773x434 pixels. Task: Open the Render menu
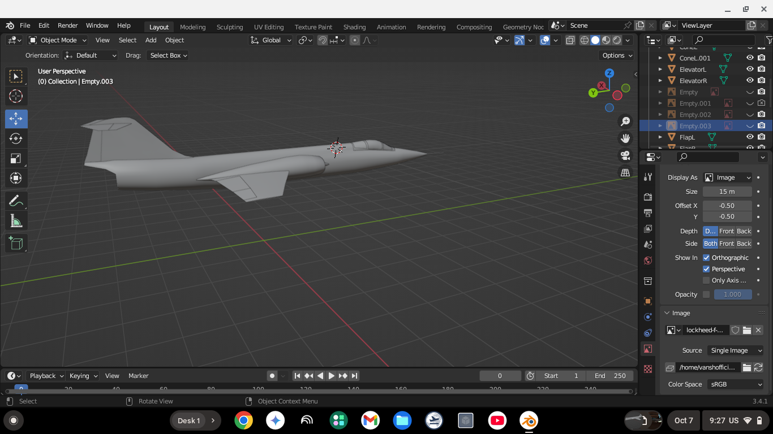point(68,25)
